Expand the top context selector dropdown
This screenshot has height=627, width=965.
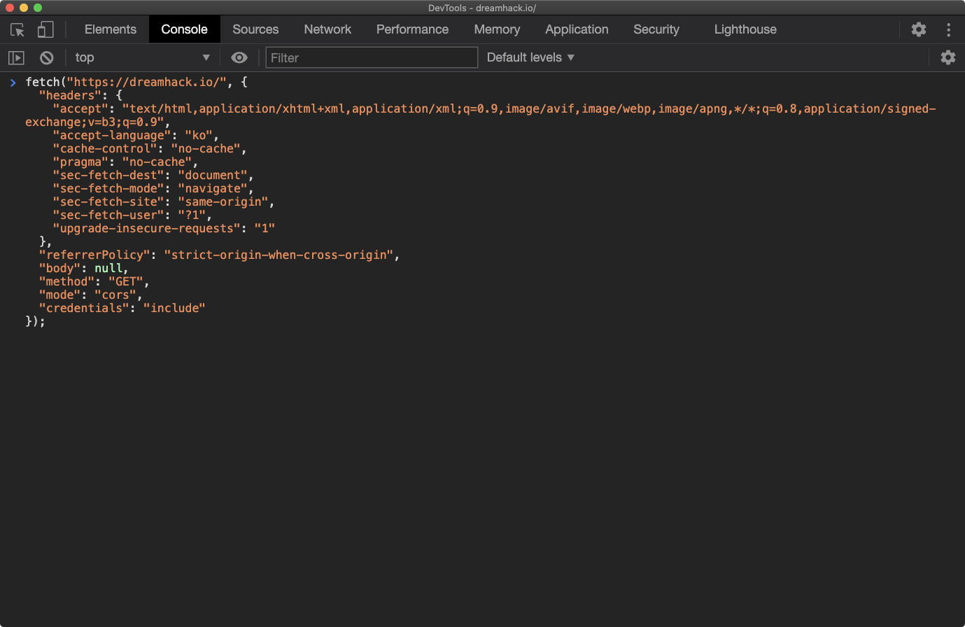pyautogui.click(x=142, y=57)
